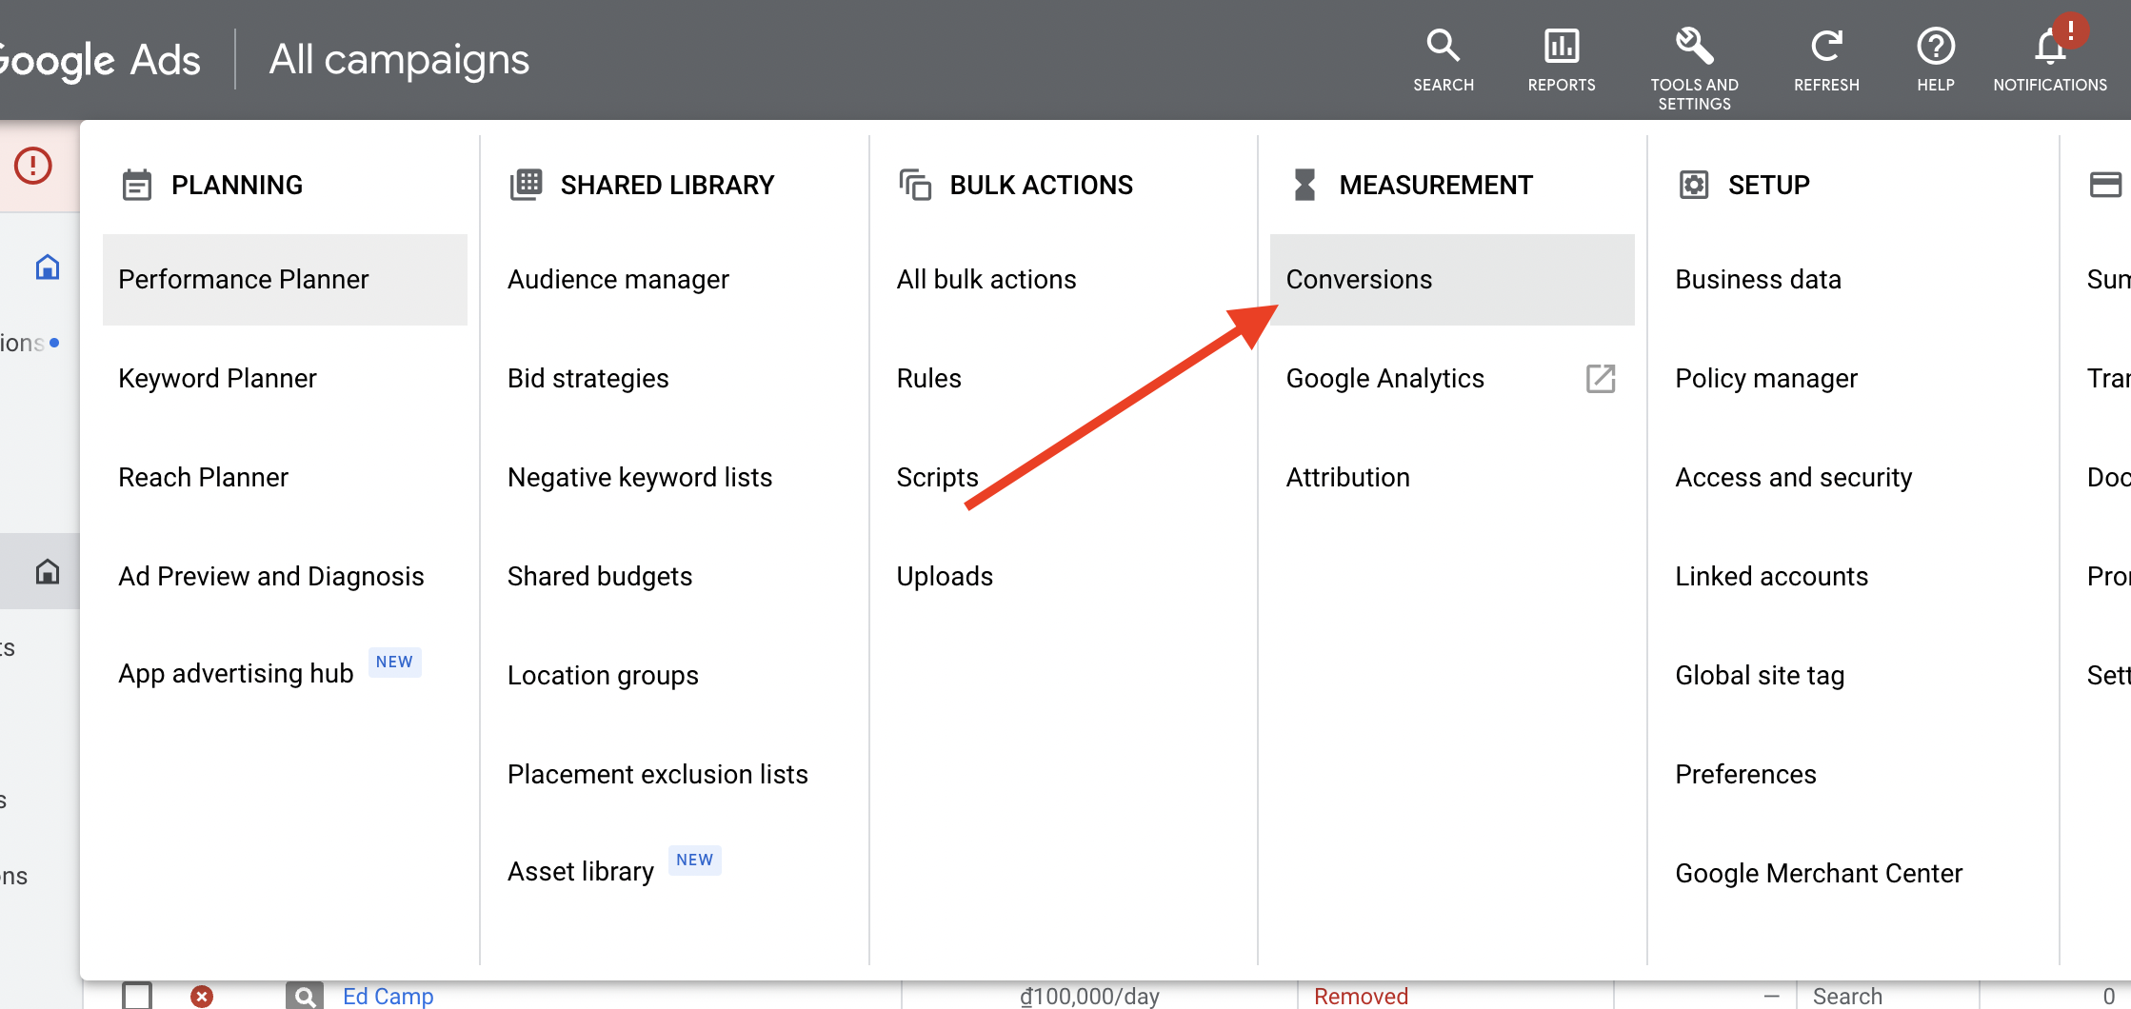2131x1009 pixels.
Task: Open Performance Planner
Action: pos(285,280)
